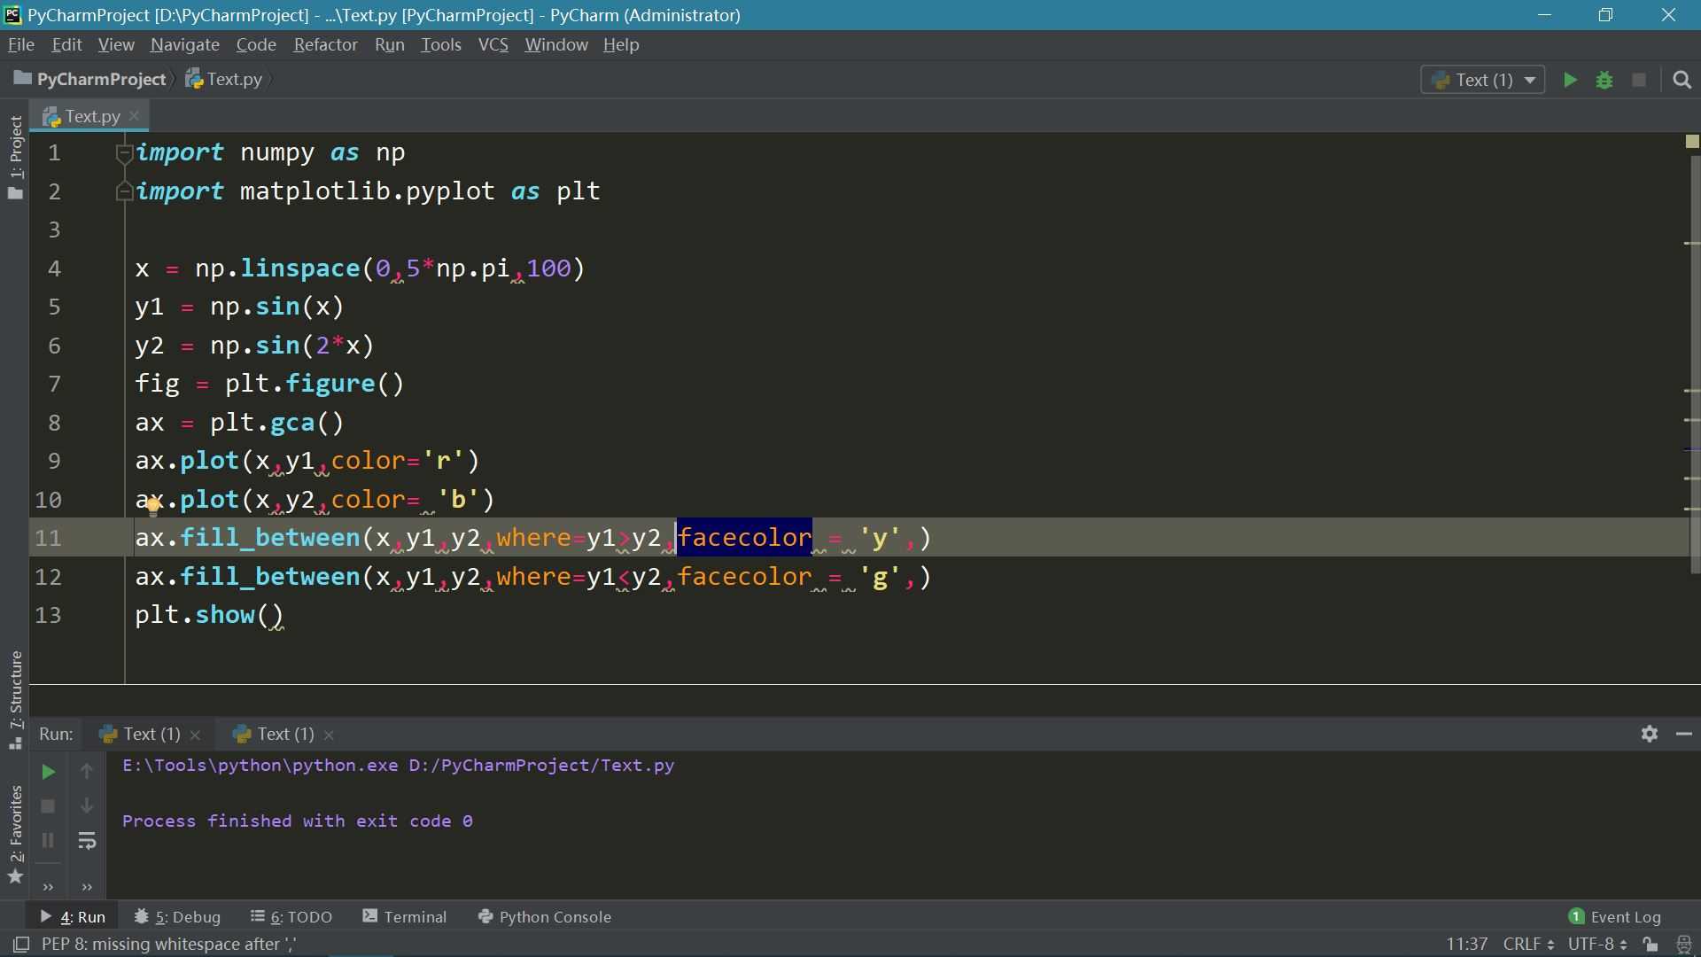Toggle tool window bars in the bottom-left corner

pyautogui.click(x=21, y=944)
